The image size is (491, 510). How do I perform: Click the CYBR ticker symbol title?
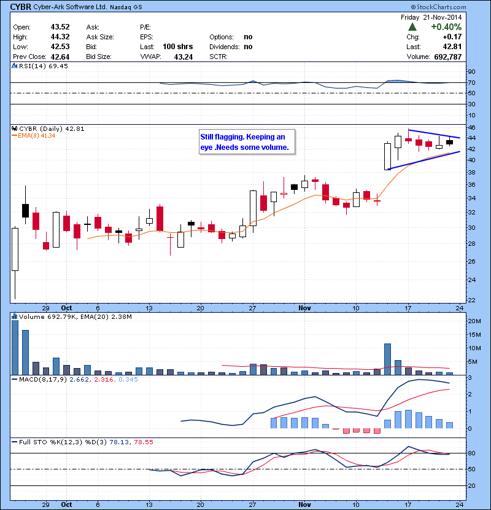[21, 7]
